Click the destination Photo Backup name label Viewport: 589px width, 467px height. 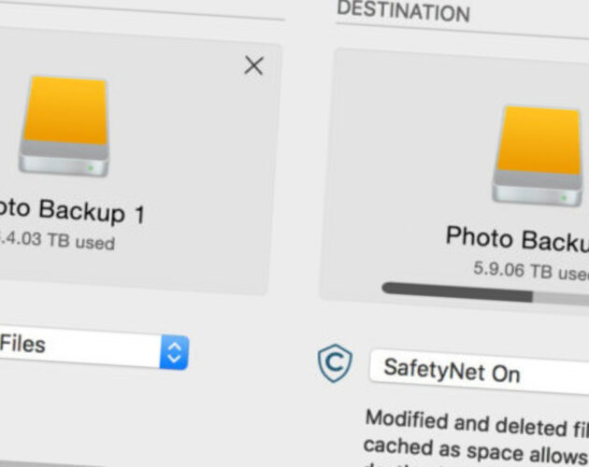pyautogui.click(x=517, y=239)
